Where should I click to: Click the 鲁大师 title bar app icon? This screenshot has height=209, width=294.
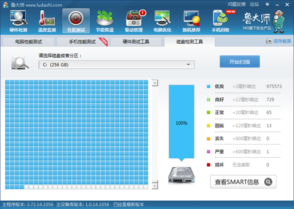[6, 5]
